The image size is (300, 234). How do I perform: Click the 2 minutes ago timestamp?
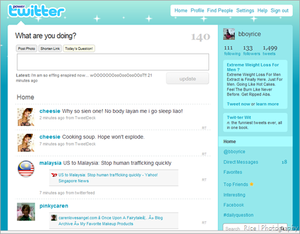click(52, 118)
